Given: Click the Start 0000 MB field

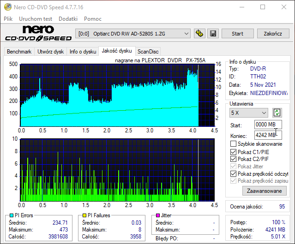Looking at the screenshot, I should click(x=268, y=125).
